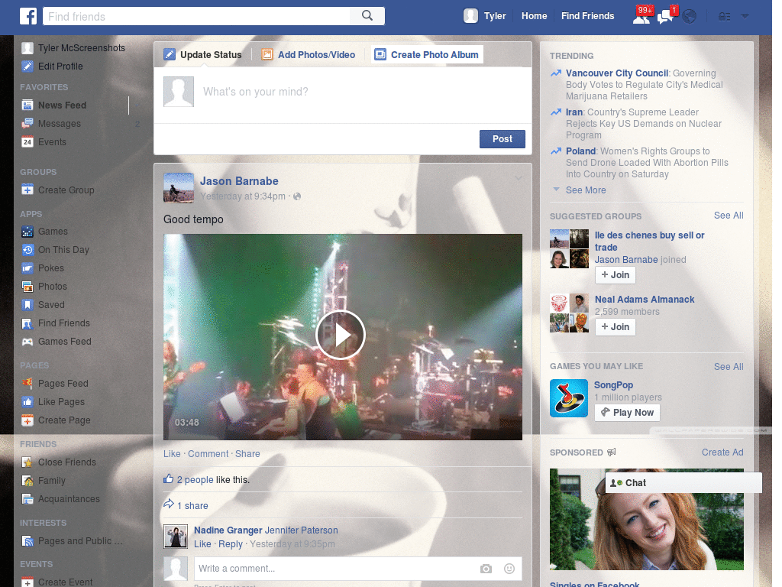Open friend requests notification icon
782x587 pixels.
point(641,17)
